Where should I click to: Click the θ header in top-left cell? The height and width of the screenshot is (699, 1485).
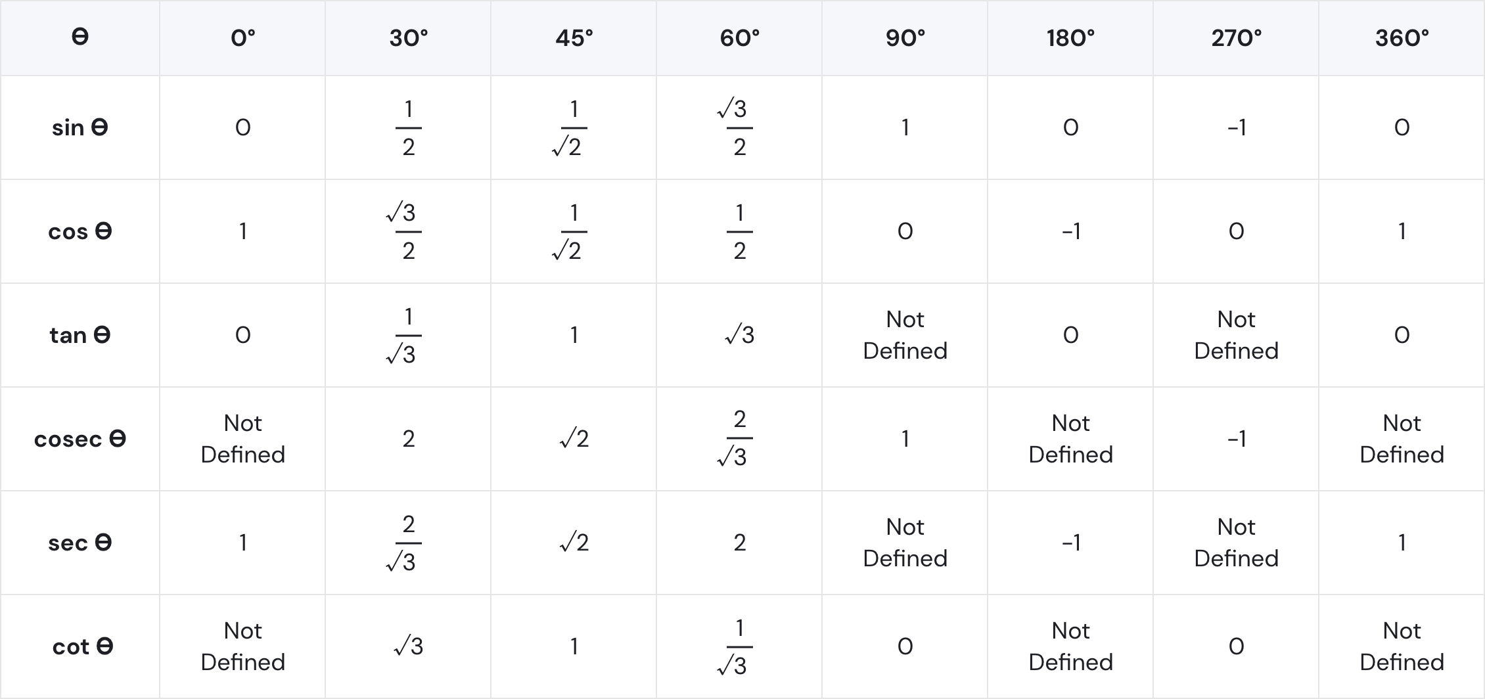coord(80,37)
